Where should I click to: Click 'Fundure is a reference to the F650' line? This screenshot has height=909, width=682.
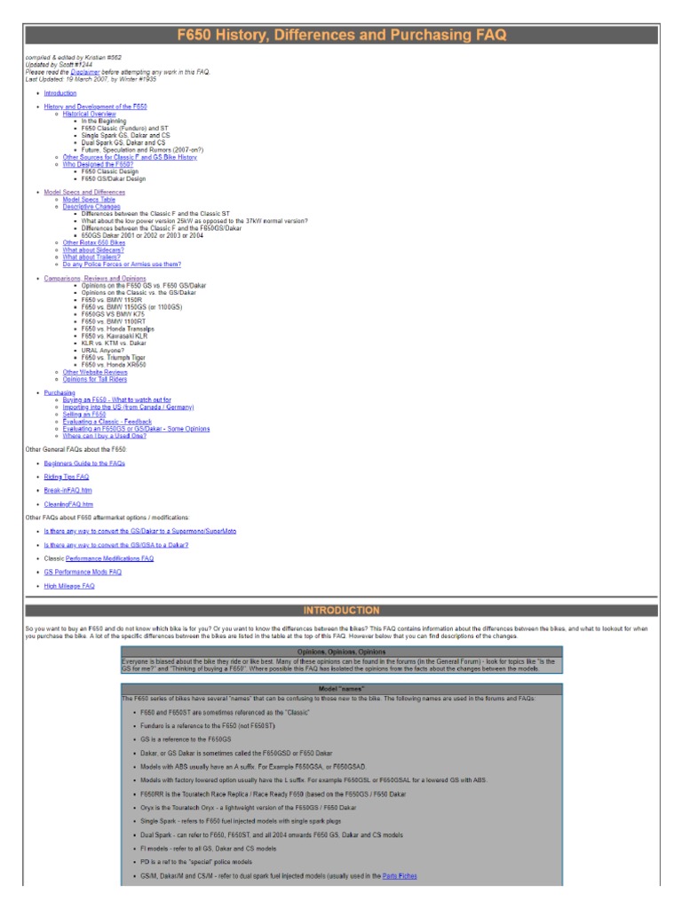(208, 726)
